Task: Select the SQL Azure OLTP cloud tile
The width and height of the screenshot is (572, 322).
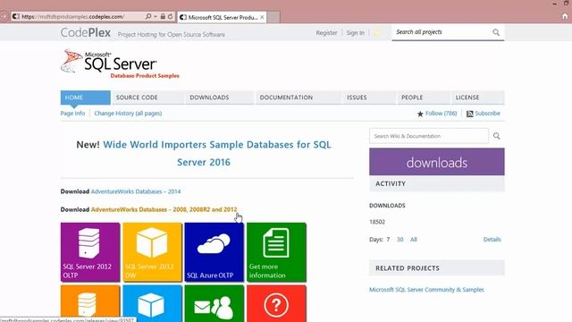Action: click(x=214, y=252)
